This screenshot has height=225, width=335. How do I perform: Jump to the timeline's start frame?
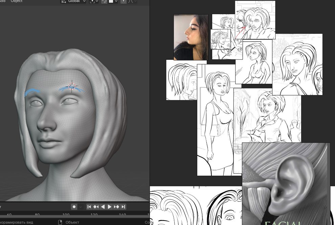click(x=89, y=207)
